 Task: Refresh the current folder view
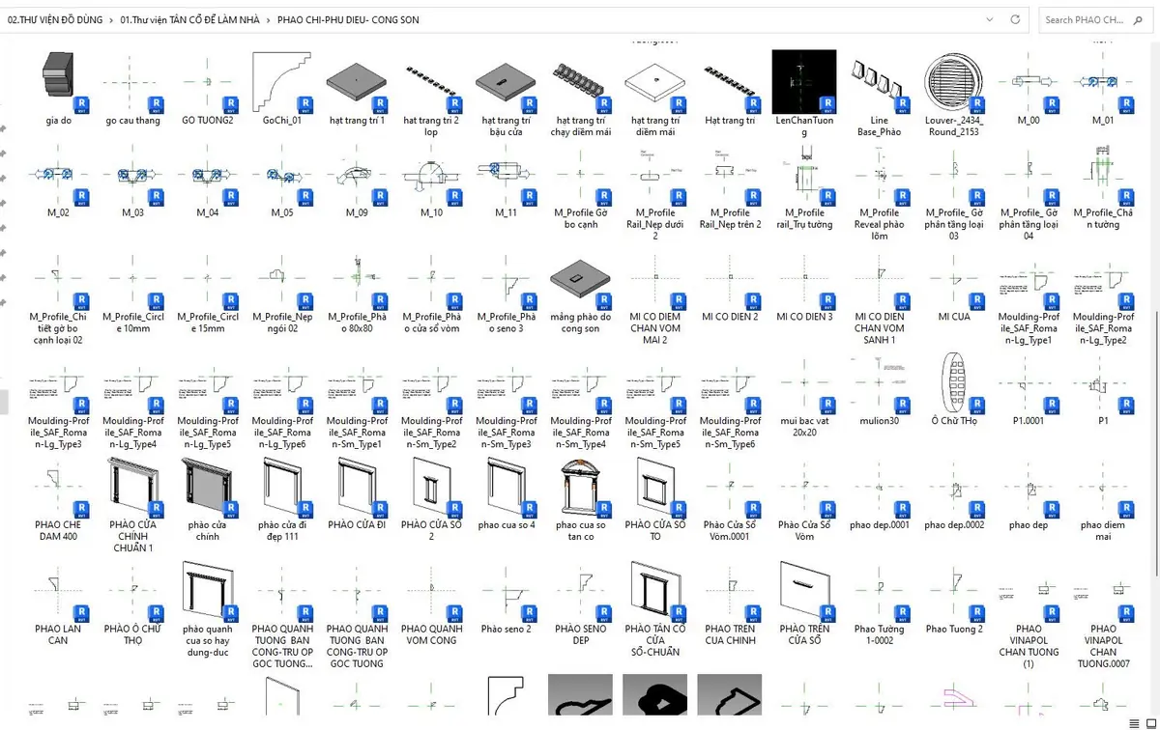click(1015, 19)
